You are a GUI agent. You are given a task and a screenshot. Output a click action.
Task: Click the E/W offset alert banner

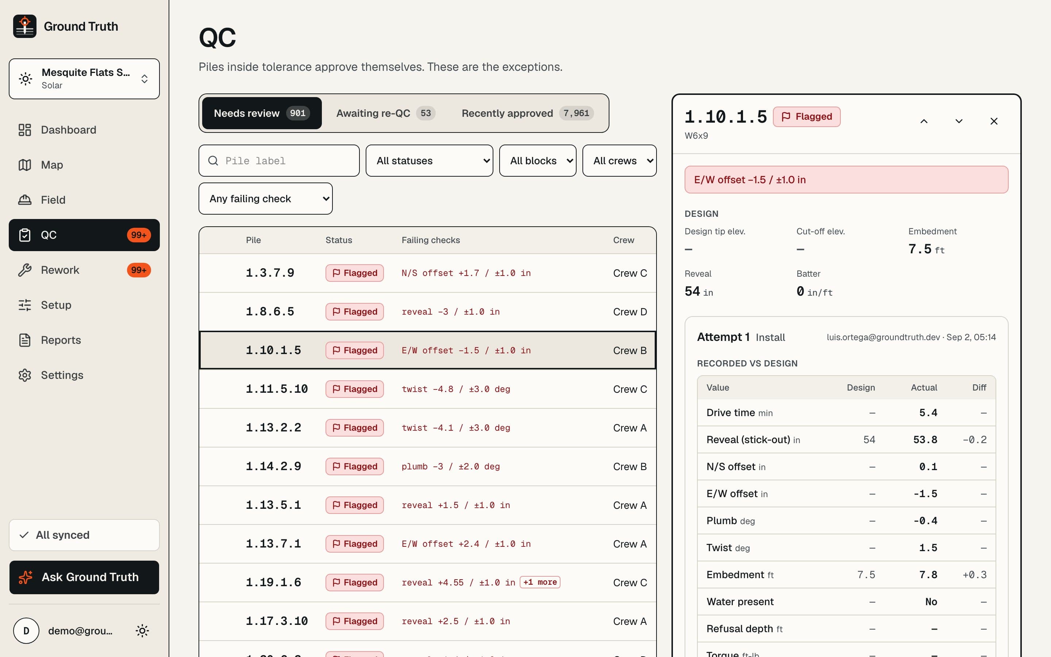(x=846, y=180)
